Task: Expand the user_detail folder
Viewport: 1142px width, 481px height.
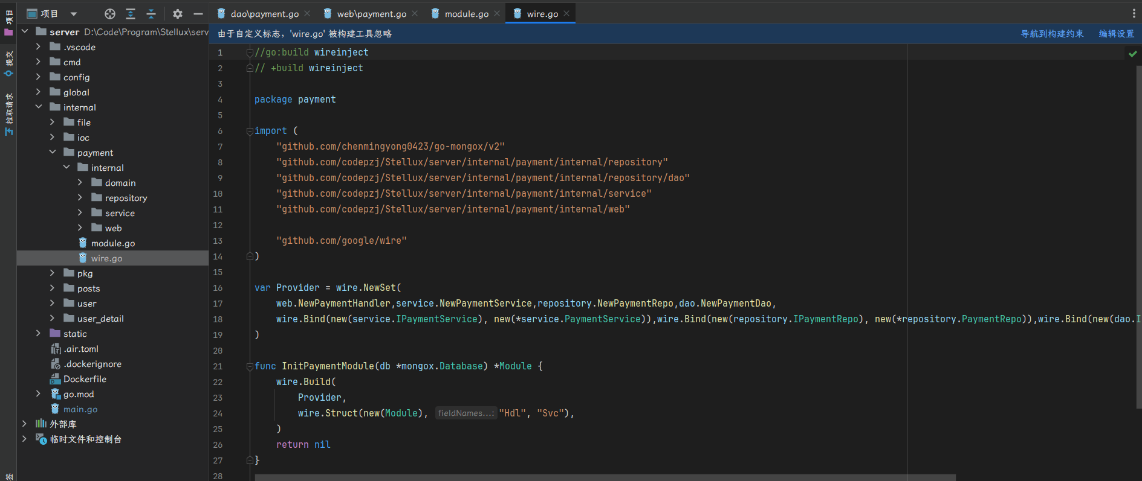Action: [53, 318]
